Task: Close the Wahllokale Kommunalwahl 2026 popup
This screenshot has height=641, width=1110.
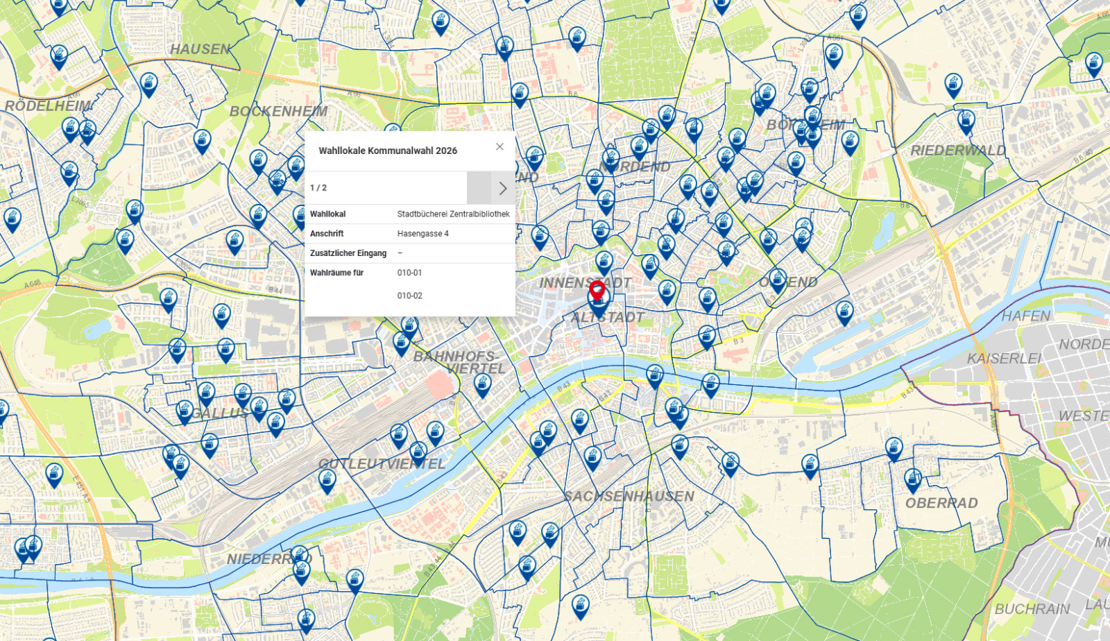Action: [499, 146]
